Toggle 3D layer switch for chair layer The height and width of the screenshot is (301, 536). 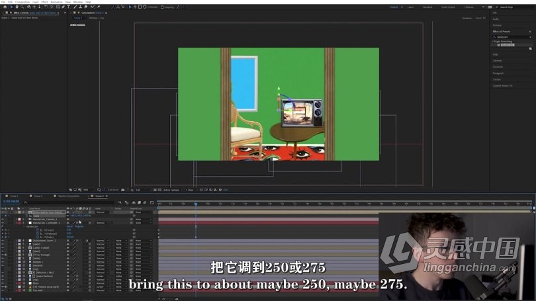tap(90, 251)
